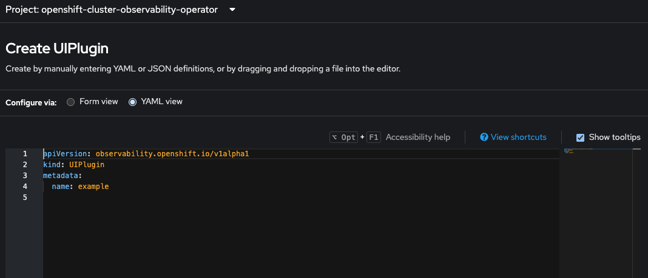This screenshot has width=648, height=278.
Task: Open the View shortcuts link
Action: tap(518, 137)
